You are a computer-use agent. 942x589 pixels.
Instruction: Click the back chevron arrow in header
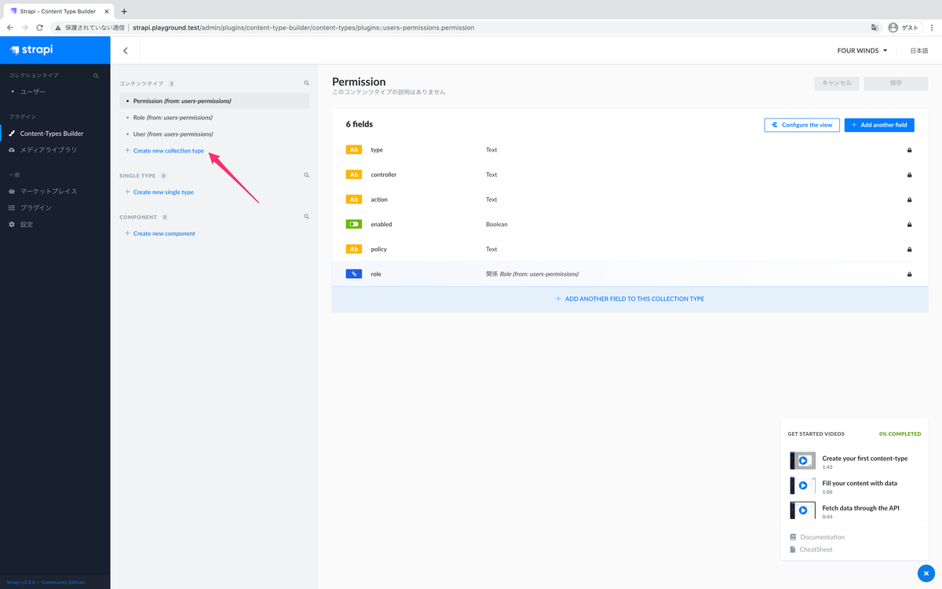coord(126,50)
